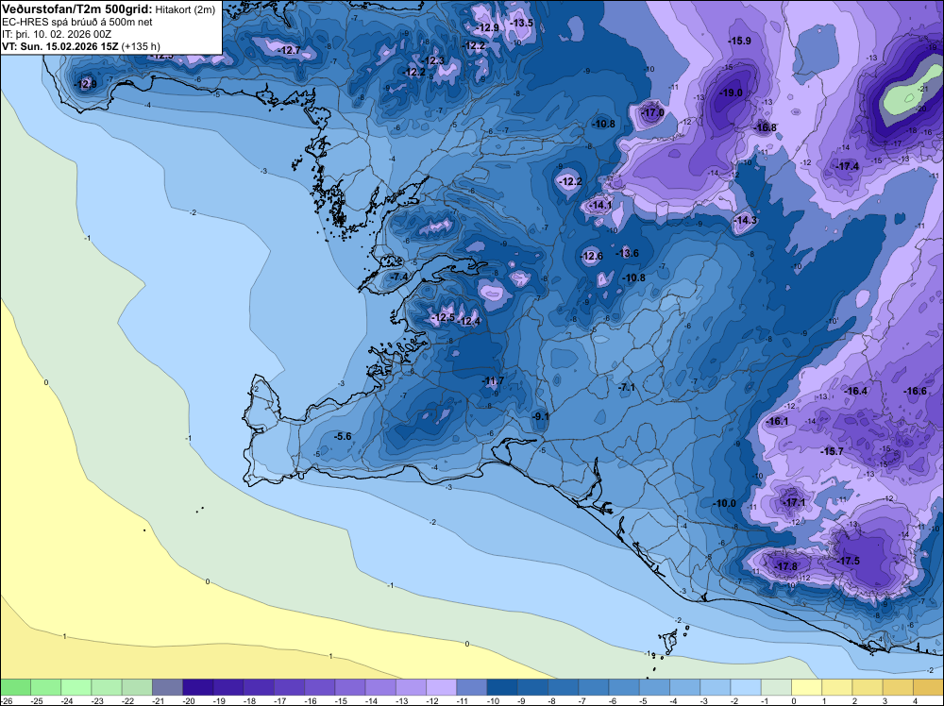
Task: Click the -16.6 temperature label
Action: coord(915,391)
